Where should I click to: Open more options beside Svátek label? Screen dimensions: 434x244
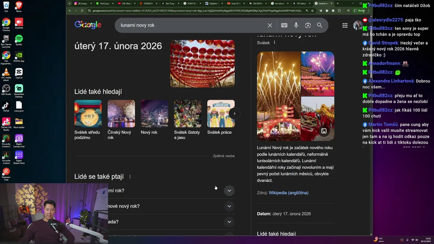click(274, 43)
